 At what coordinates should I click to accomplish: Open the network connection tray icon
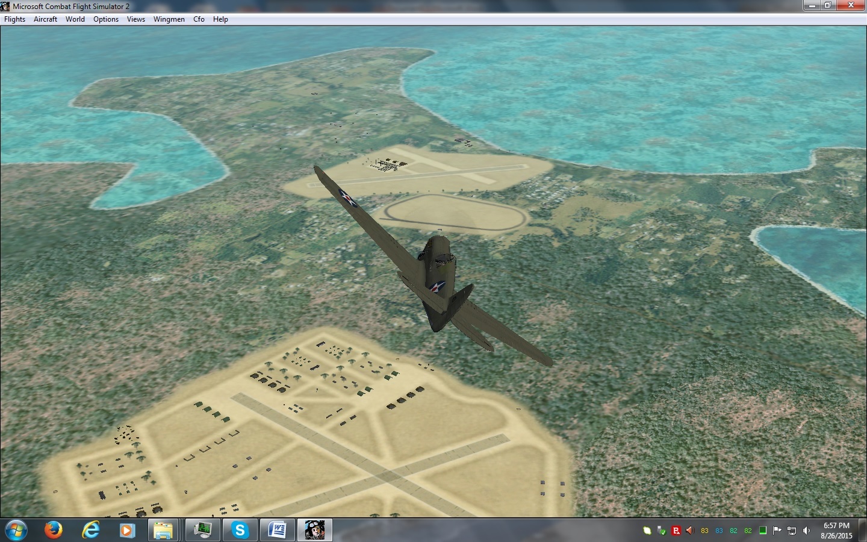point(792,531)
